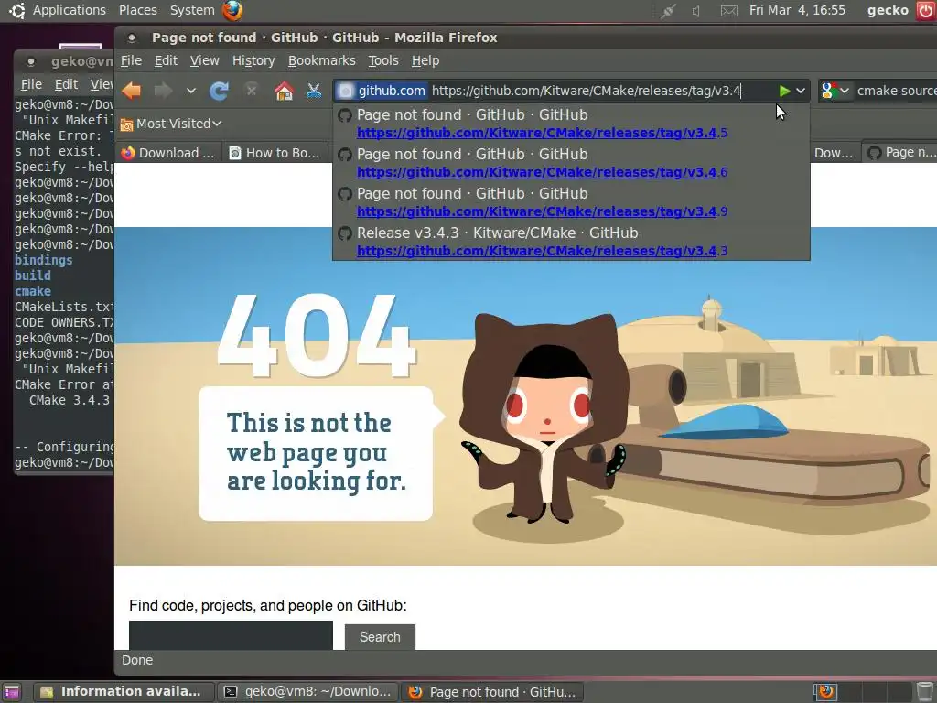Click the network connection icon in the panel
The image size is (937, 703).
point(667,11)
